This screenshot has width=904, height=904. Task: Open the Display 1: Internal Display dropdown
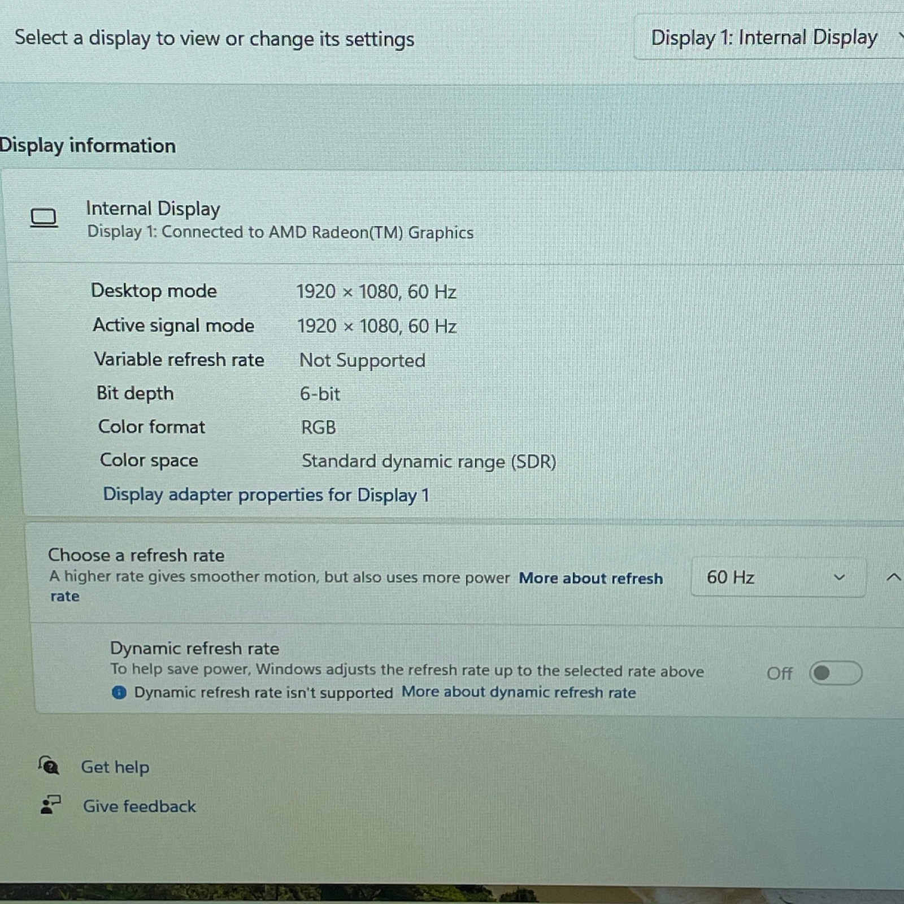770,38
